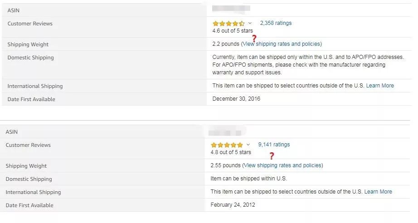Viewport: 418px width, 223px height.
Task: Select the February 24, 2012 date text
Action: (x=233, y=205)
